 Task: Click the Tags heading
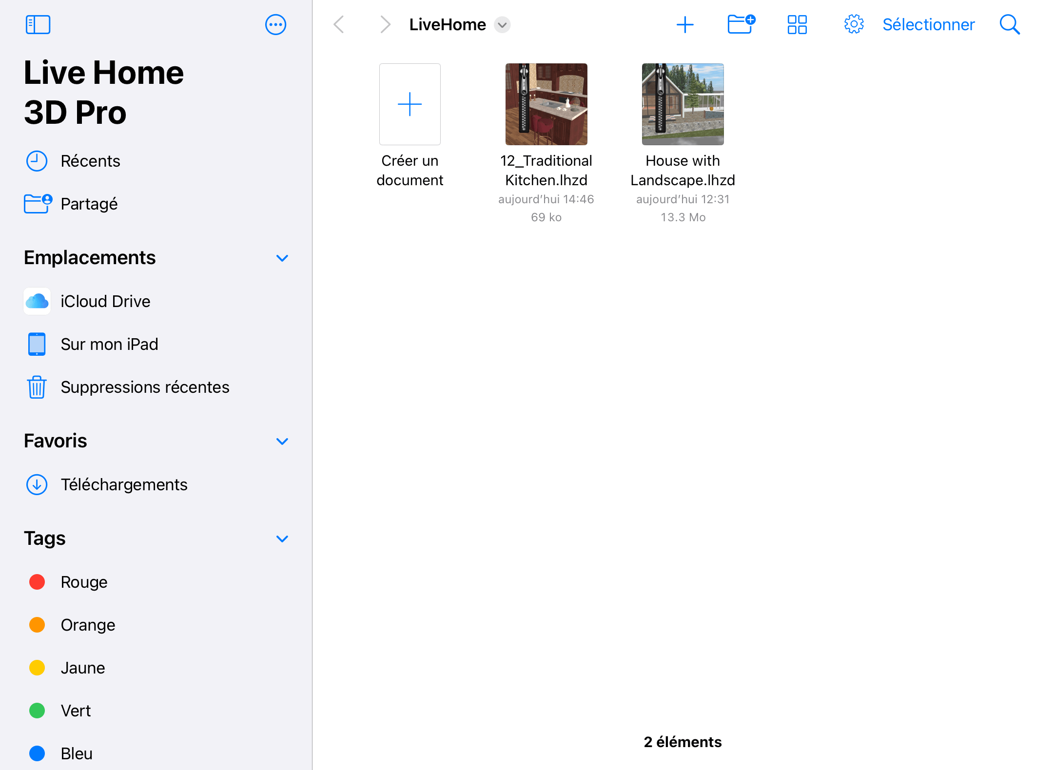click(45, 539)
